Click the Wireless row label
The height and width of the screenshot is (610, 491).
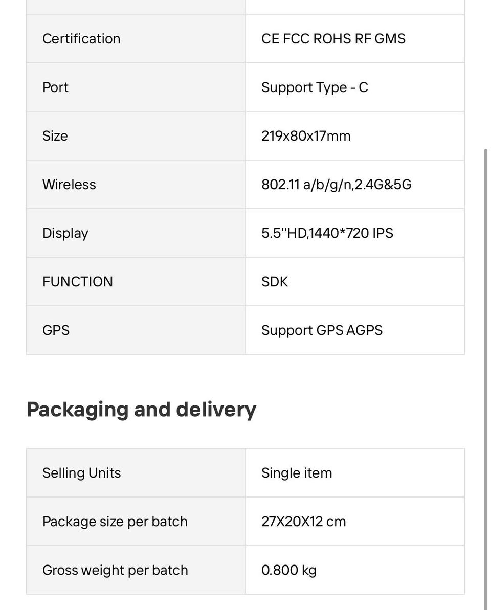point(69,185)
